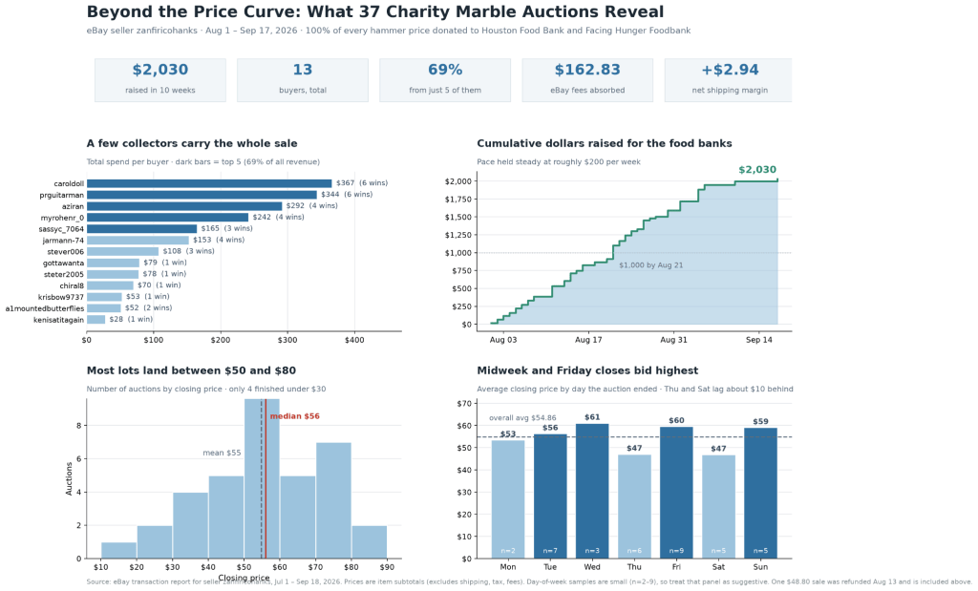Select the Fri $60 bar
This screenshot has height=591, width=978.
pos(676,493)
